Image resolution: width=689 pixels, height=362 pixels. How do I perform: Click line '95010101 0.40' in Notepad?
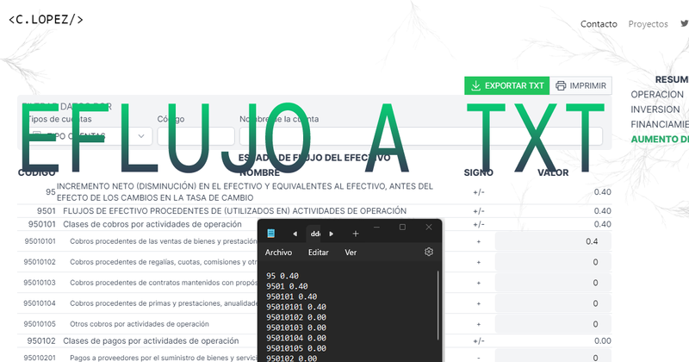tap(295, 307)
